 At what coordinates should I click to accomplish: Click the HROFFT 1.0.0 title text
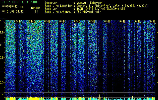pyautogui.click(x=20, y=2)
